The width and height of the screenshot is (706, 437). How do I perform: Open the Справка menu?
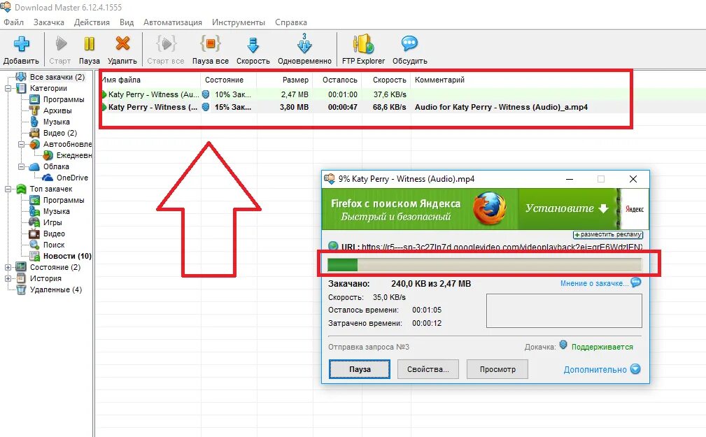point(291,22)
